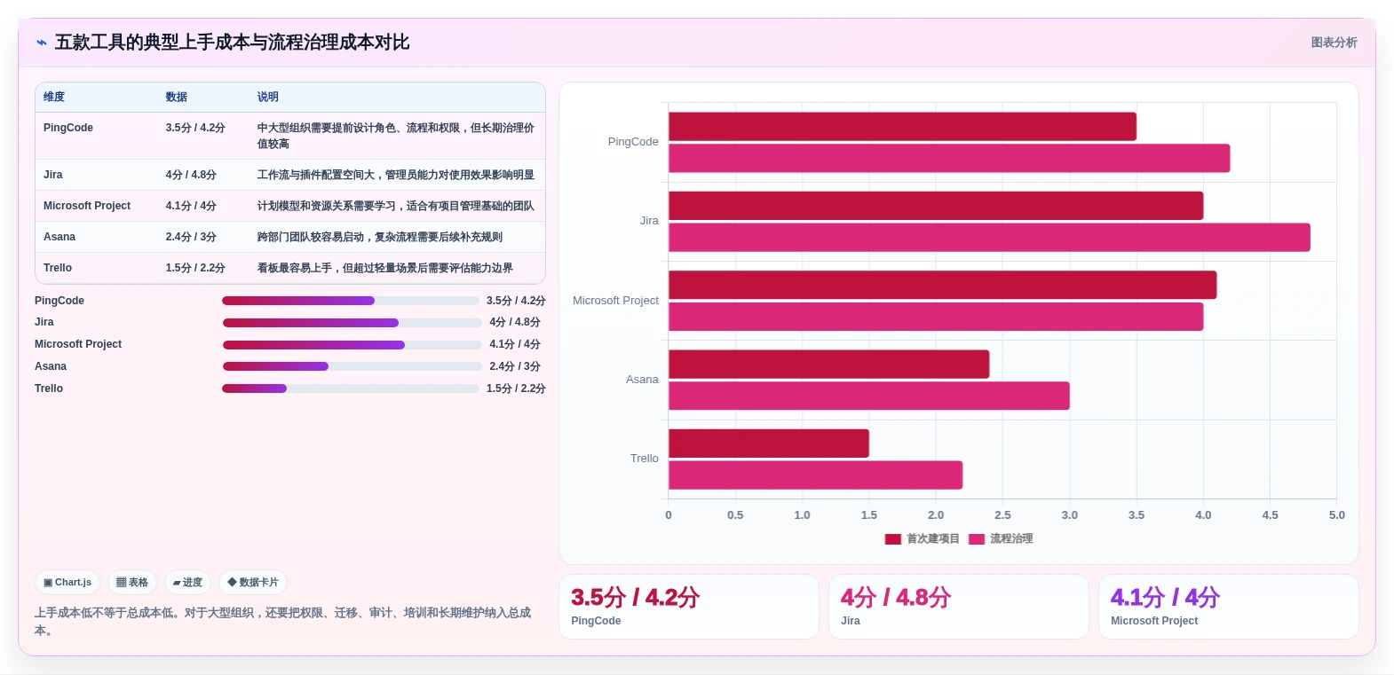The image size is (1394, 675).
Task: Click the Asana 流程治理 bar in chart
Action: click(x=869, y=396)
